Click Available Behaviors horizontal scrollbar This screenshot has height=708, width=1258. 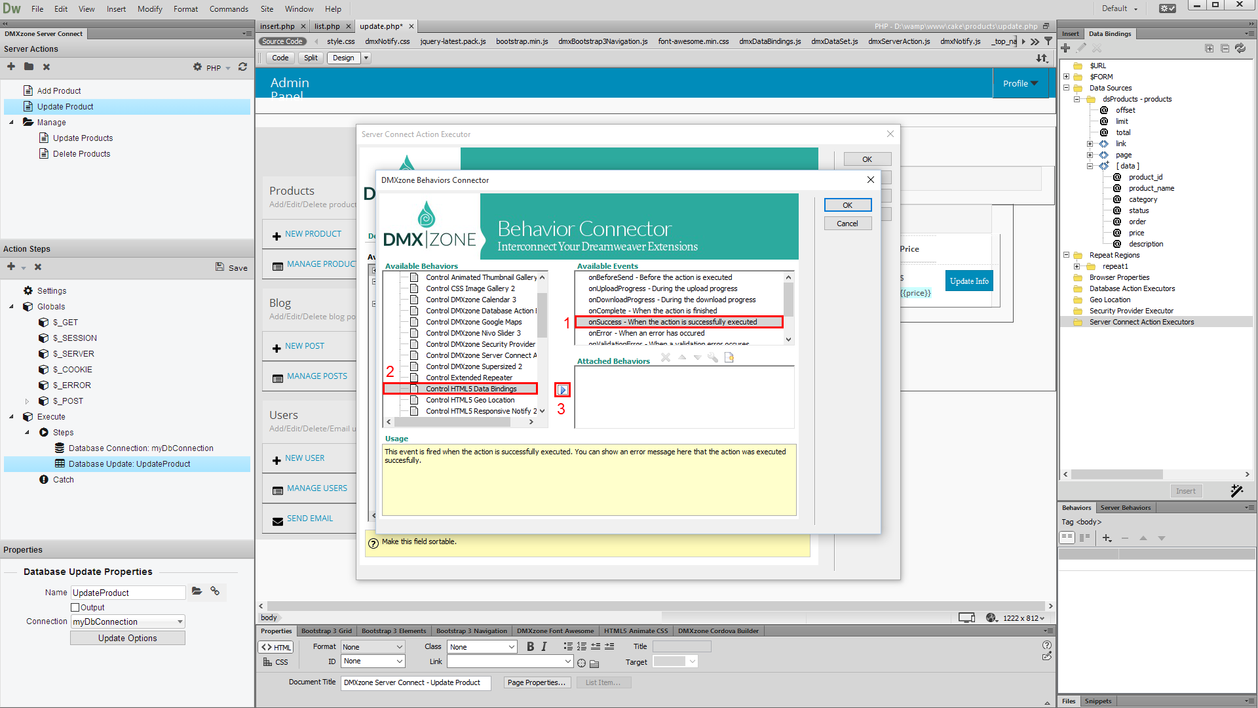pyautogui.click(x=460, y=422)
